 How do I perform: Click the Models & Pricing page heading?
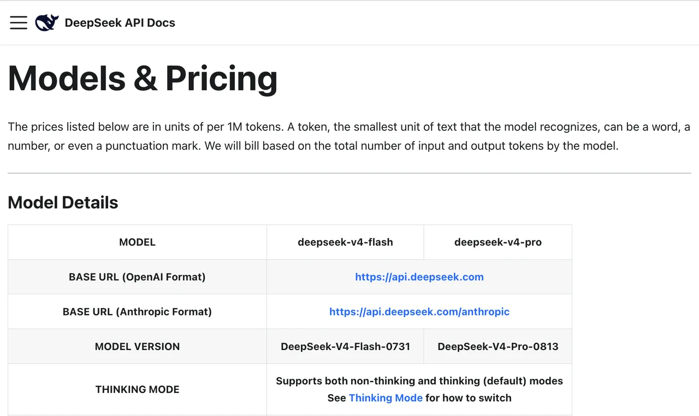coord(143,78)
